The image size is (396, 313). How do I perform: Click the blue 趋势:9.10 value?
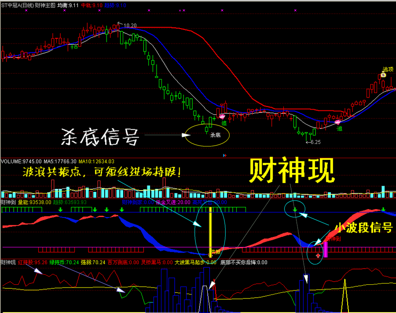tap(115, 5)
